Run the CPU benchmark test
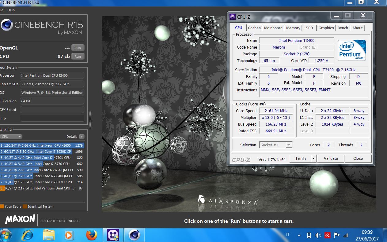This screenshot has height=242, width=387. point(78,57)
